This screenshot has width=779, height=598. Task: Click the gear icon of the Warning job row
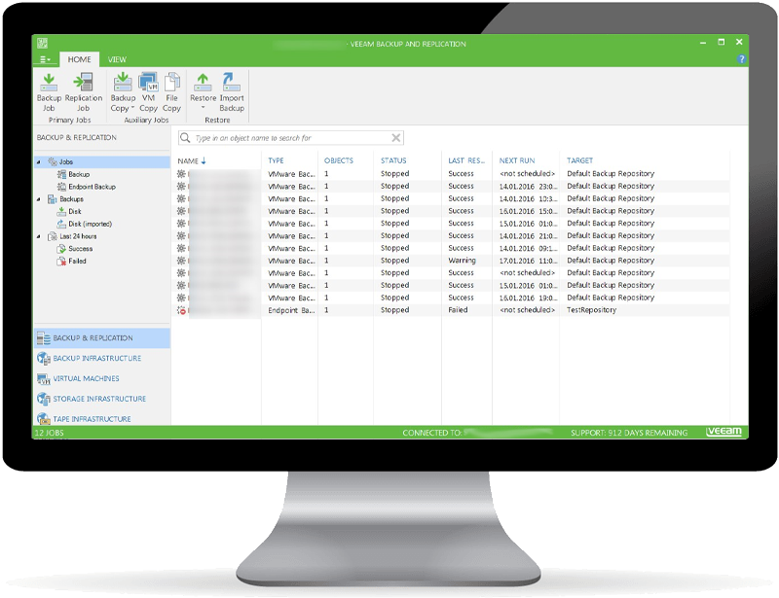181,261
